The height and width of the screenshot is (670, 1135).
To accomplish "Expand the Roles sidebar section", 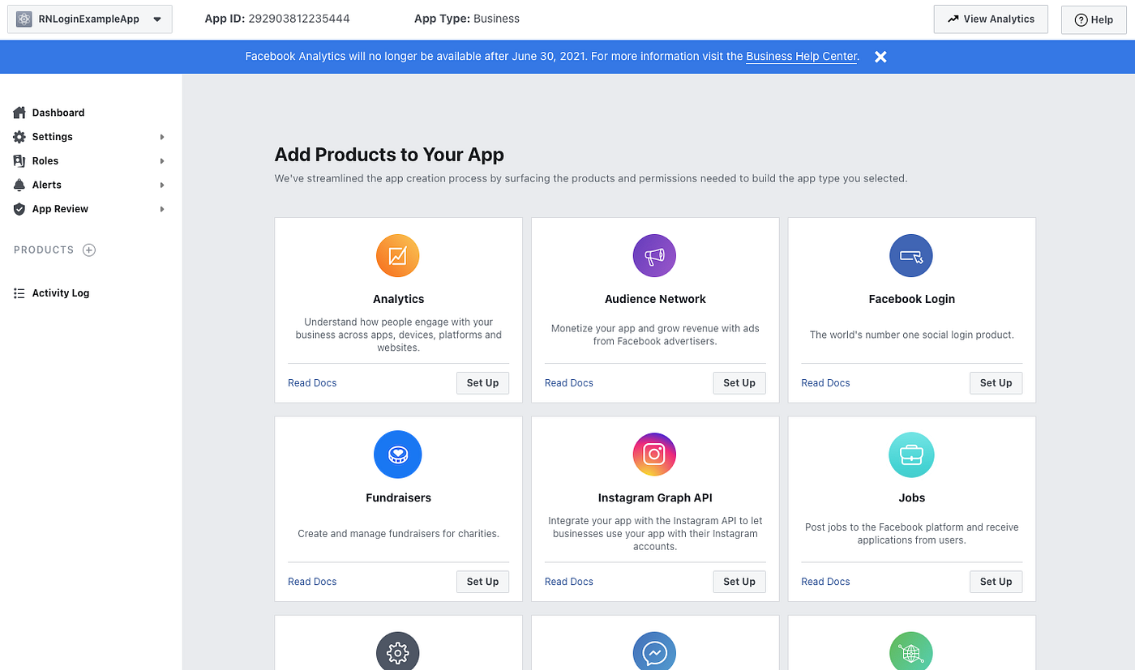I will [90, 161].
